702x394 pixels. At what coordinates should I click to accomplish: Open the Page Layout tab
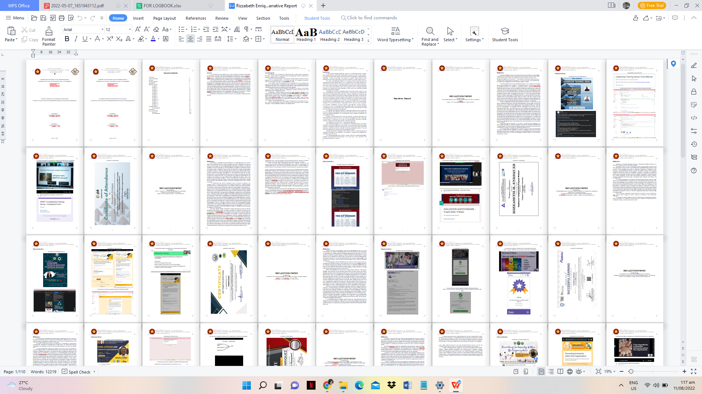click(x=164, y=18)
